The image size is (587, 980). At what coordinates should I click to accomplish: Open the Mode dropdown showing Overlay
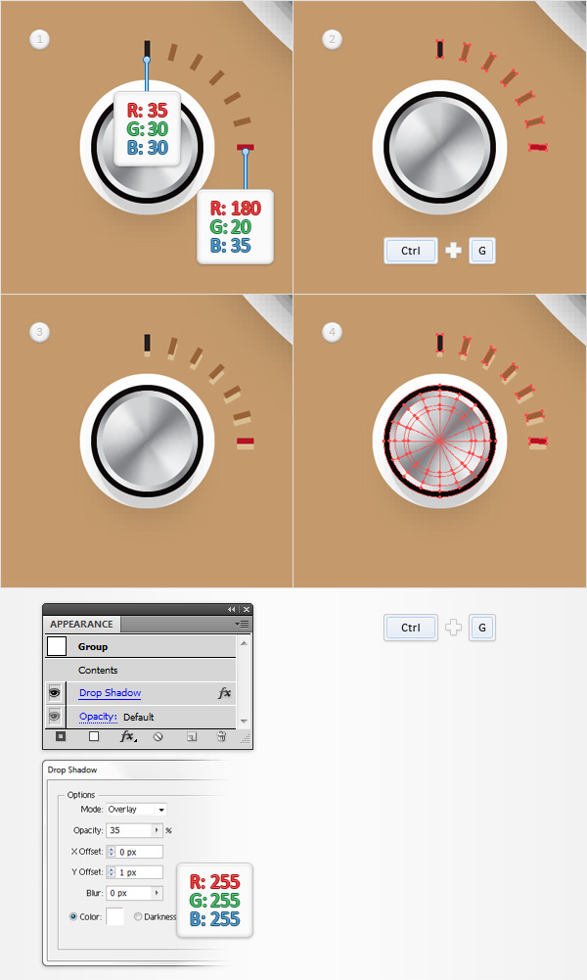pyautogui.click(x=137, y=810)
